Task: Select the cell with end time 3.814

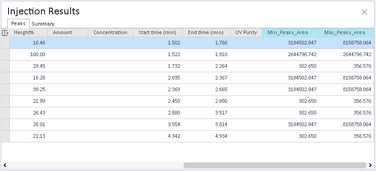Action: [206, 124]
